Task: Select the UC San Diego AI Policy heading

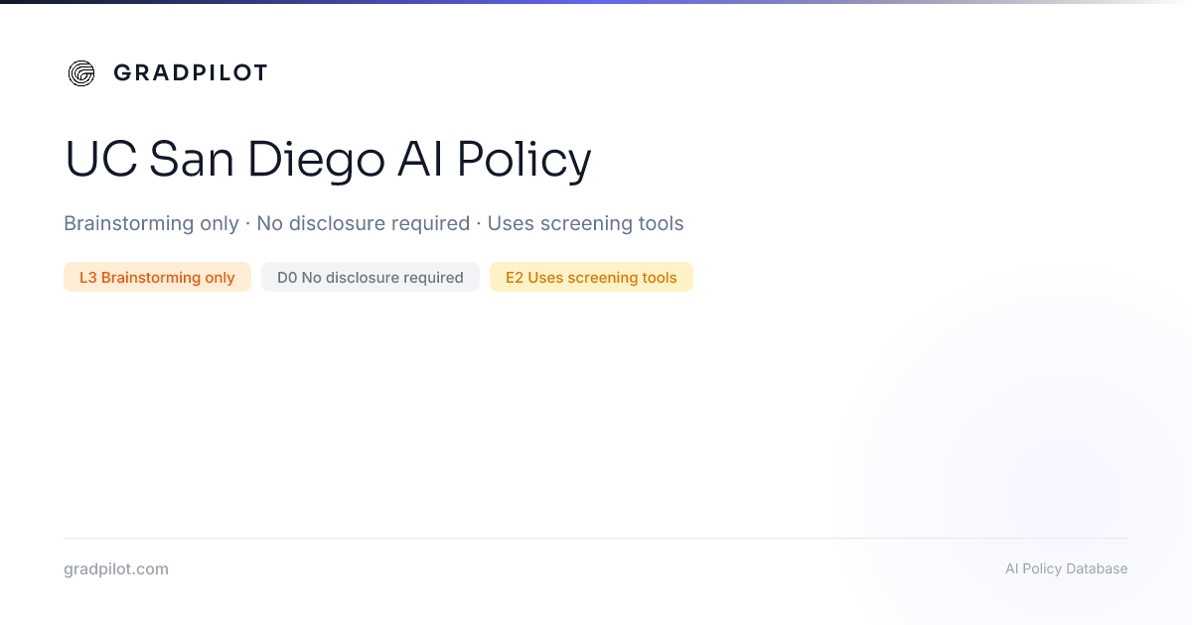Action: (x=328, y=160)
